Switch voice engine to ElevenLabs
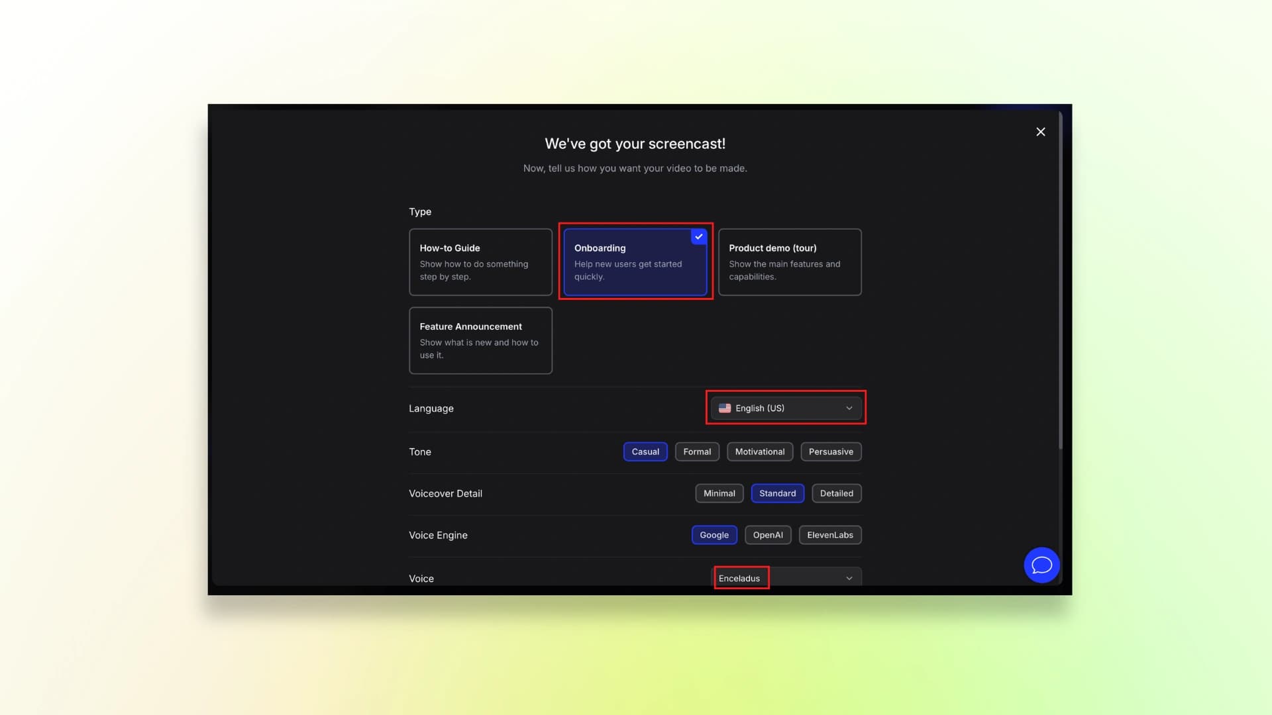Image resolution: width=1272 pixels, height=715 pixels. click(x=829, y=535)
